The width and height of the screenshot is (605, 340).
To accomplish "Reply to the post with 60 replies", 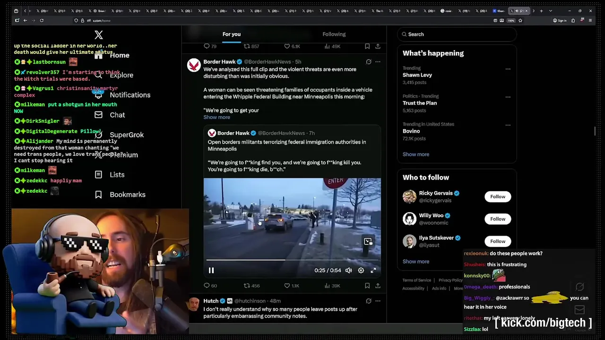I will tap(207, 286).
